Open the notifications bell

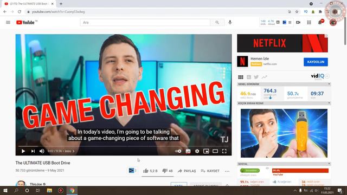[x=320, y=22]
